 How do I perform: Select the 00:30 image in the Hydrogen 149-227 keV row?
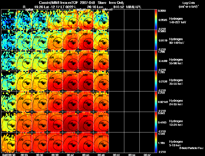tap(9, 20)
